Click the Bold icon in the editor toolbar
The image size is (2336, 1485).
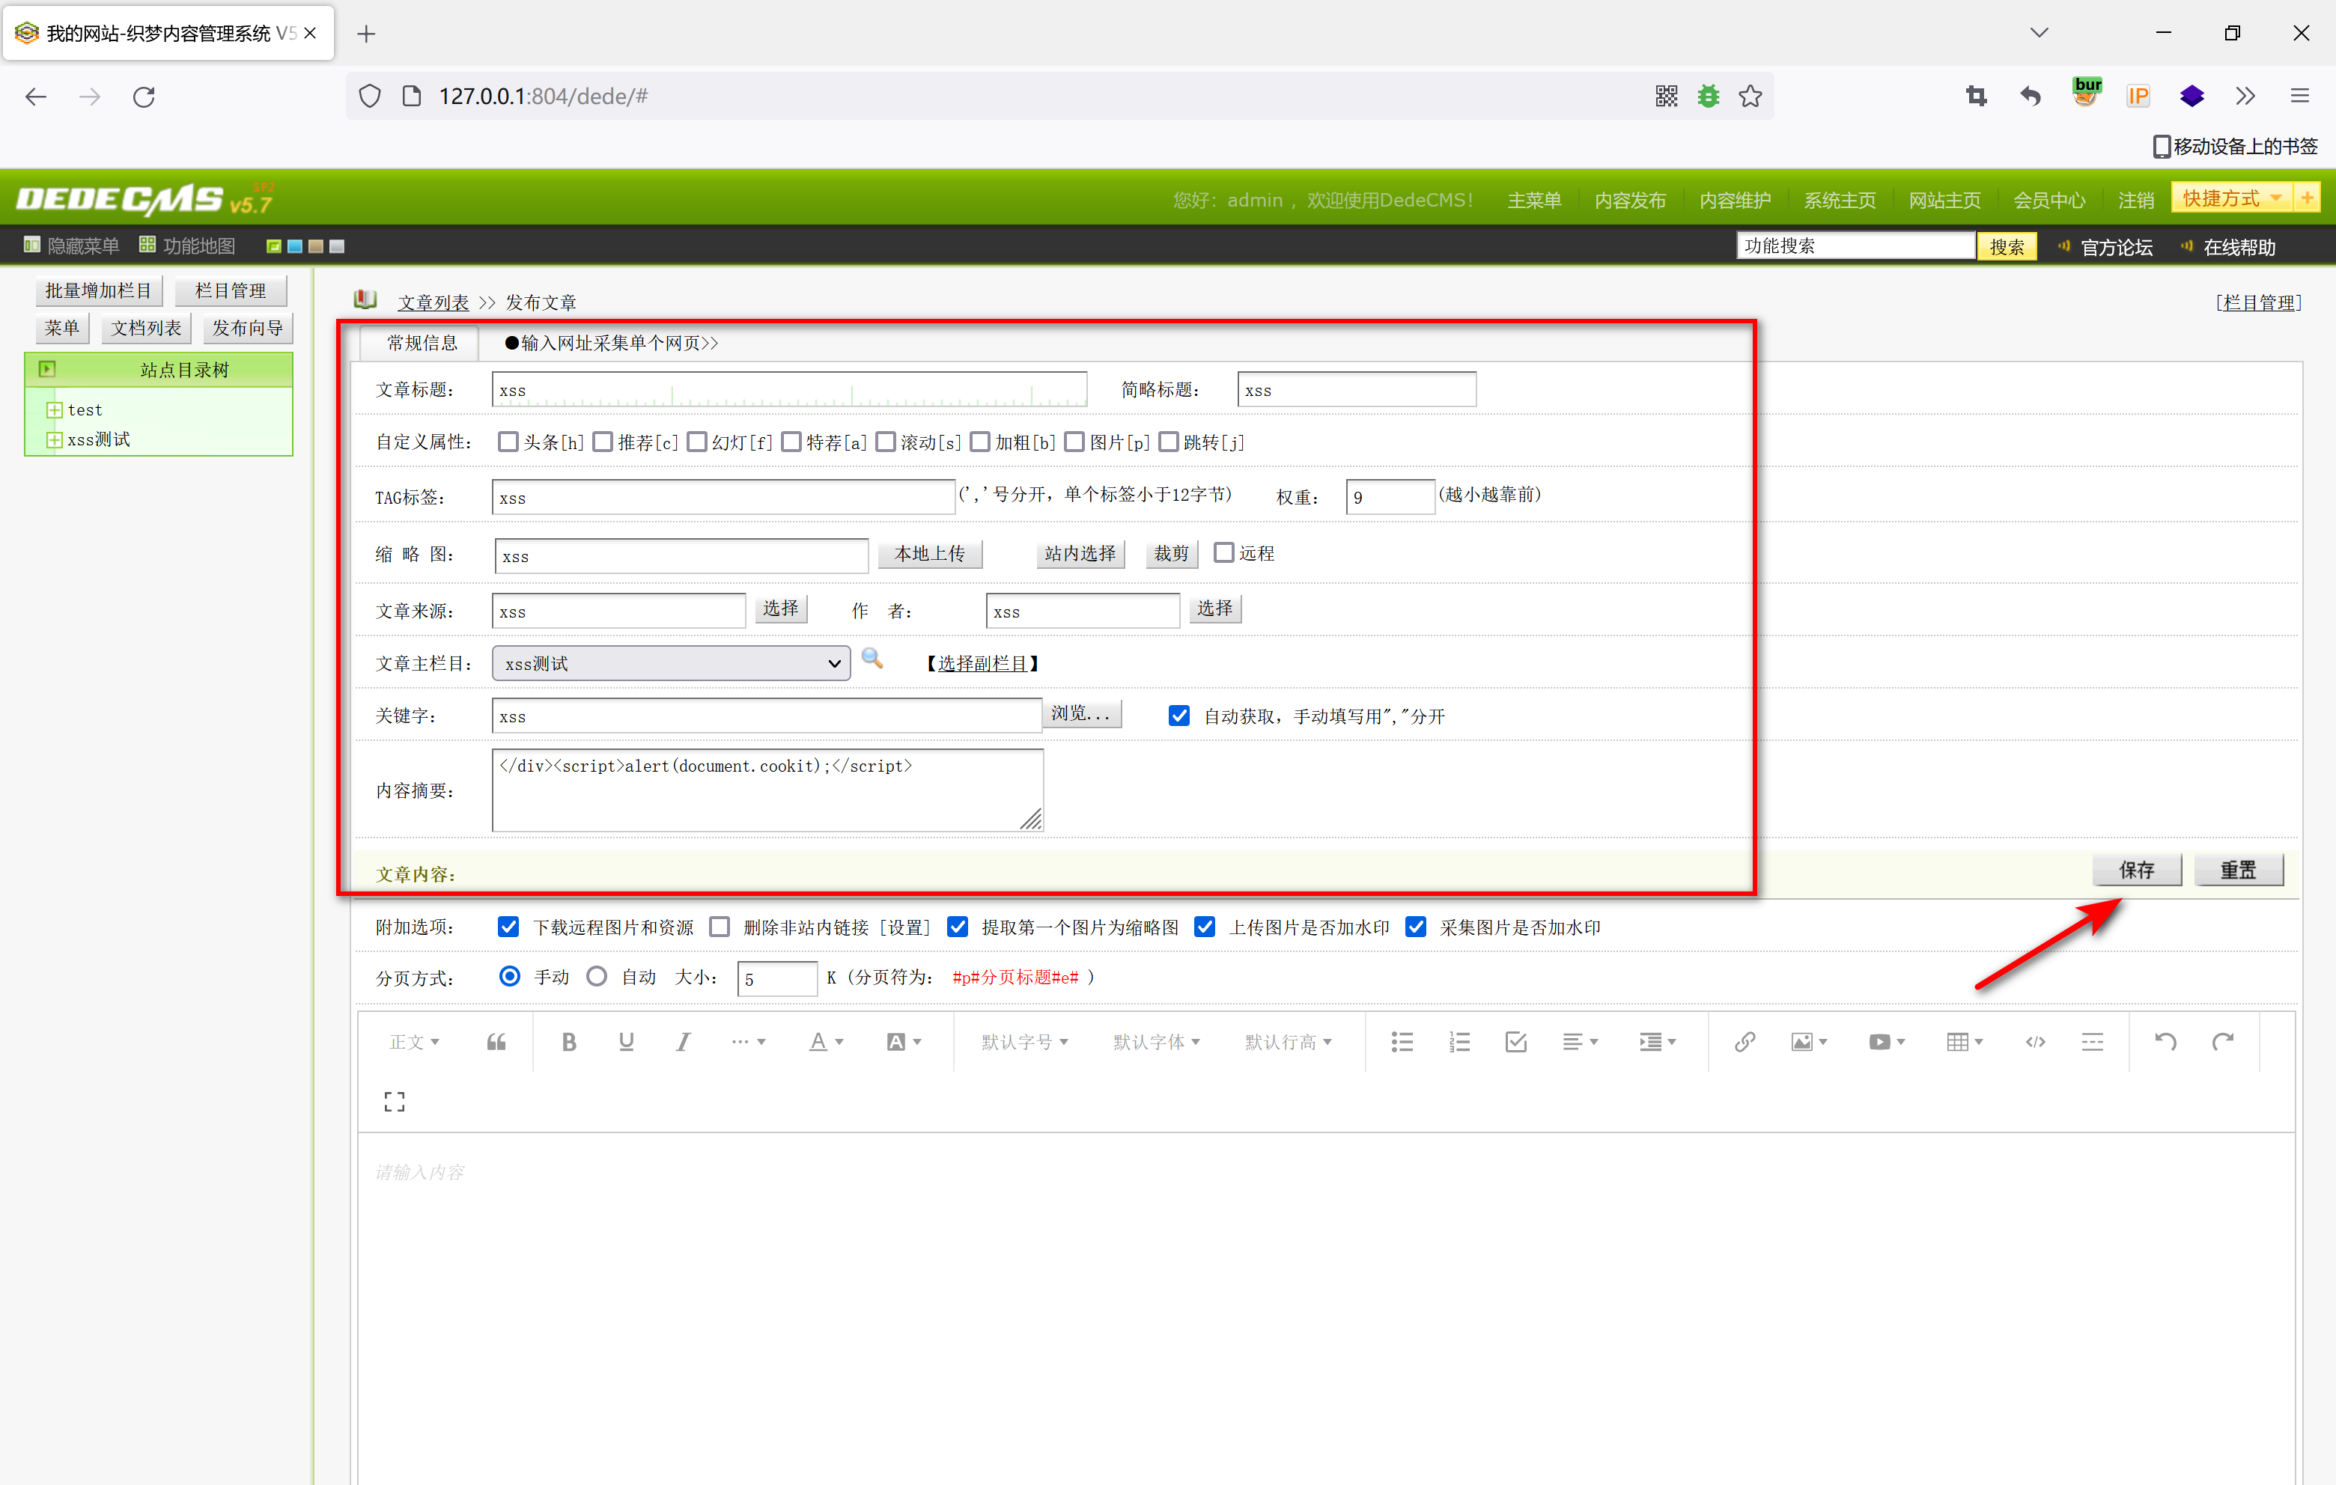click(570, 1042)
